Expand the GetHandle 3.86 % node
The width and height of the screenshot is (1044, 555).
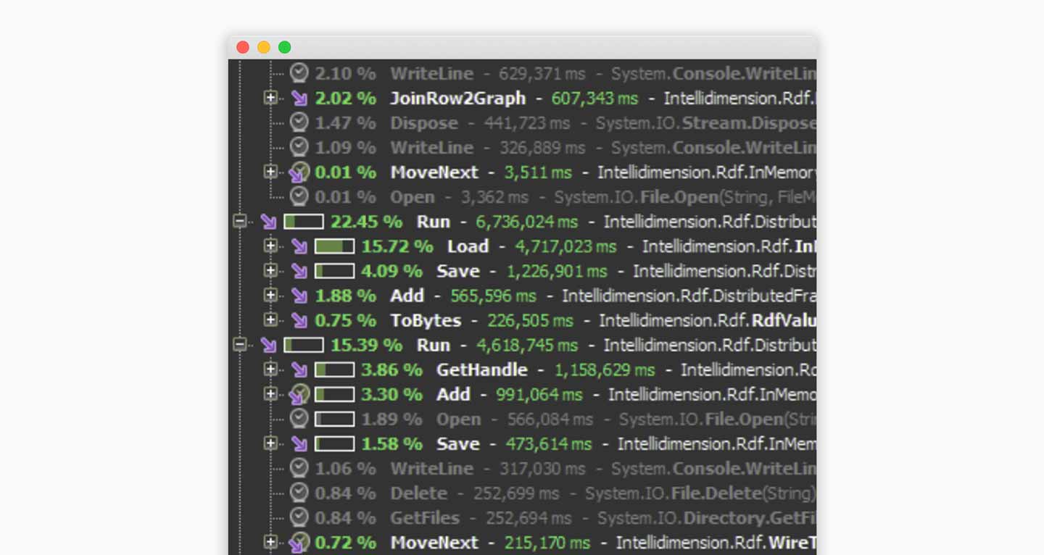(x=270, y=369)
